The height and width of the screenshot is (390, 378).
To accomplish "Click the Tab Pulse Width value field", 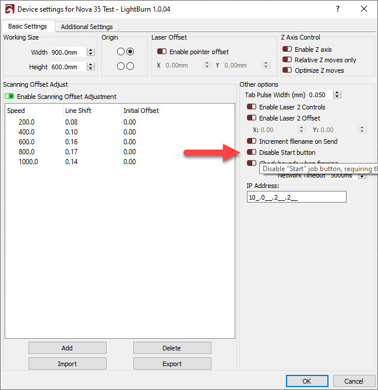I will tap(320, 95).
